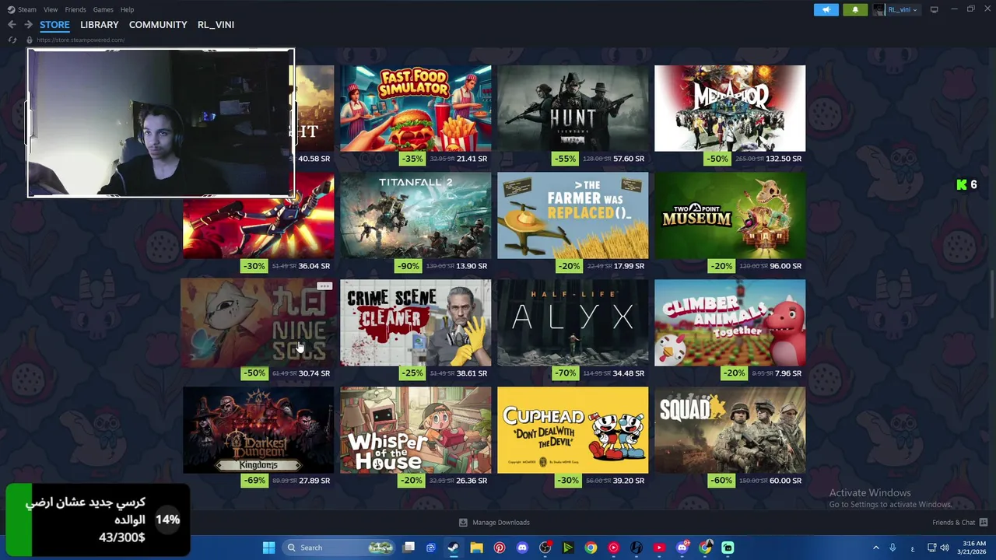996x560 pixels.
Task: Click the microphone icon in the system tray
Action: [893, 548]
